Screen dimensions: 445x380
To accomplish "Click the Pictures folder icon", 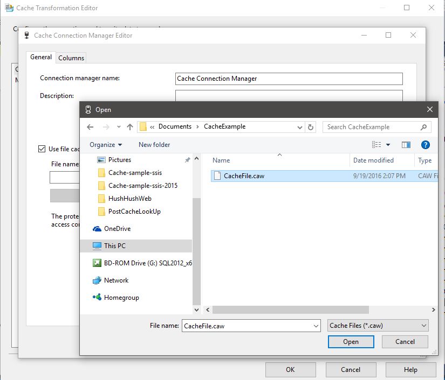I will (x=101, y=160).
